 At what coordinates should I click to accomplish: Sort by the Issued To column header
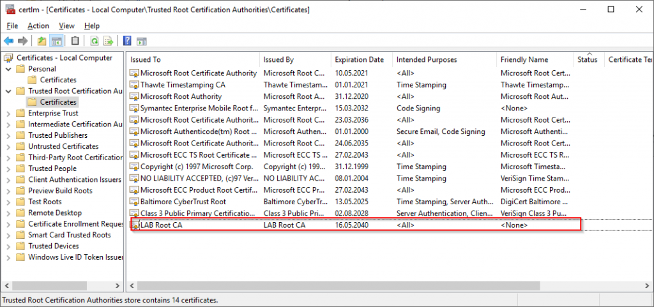tap(194, 60)
